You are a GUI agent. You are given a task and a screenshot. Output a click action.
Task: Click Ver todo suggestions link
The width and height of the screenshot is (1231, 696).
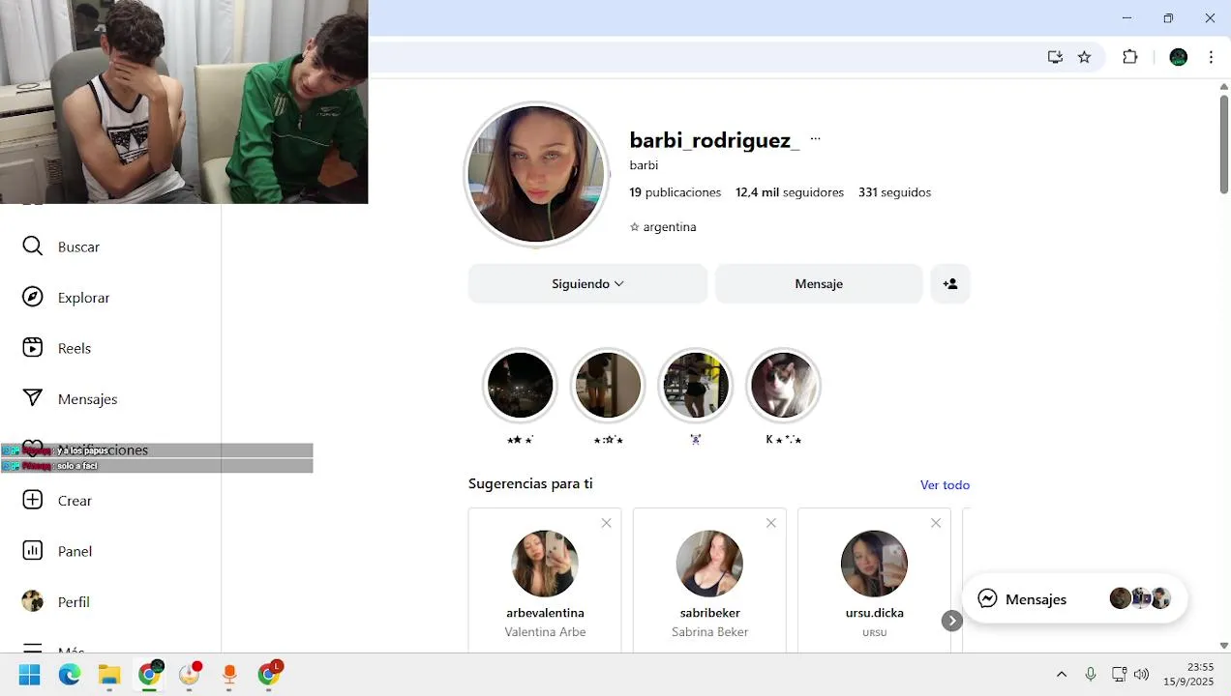945,485
